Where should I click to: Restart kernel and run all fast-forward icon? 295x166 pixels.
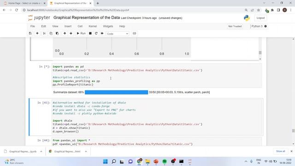102,34
